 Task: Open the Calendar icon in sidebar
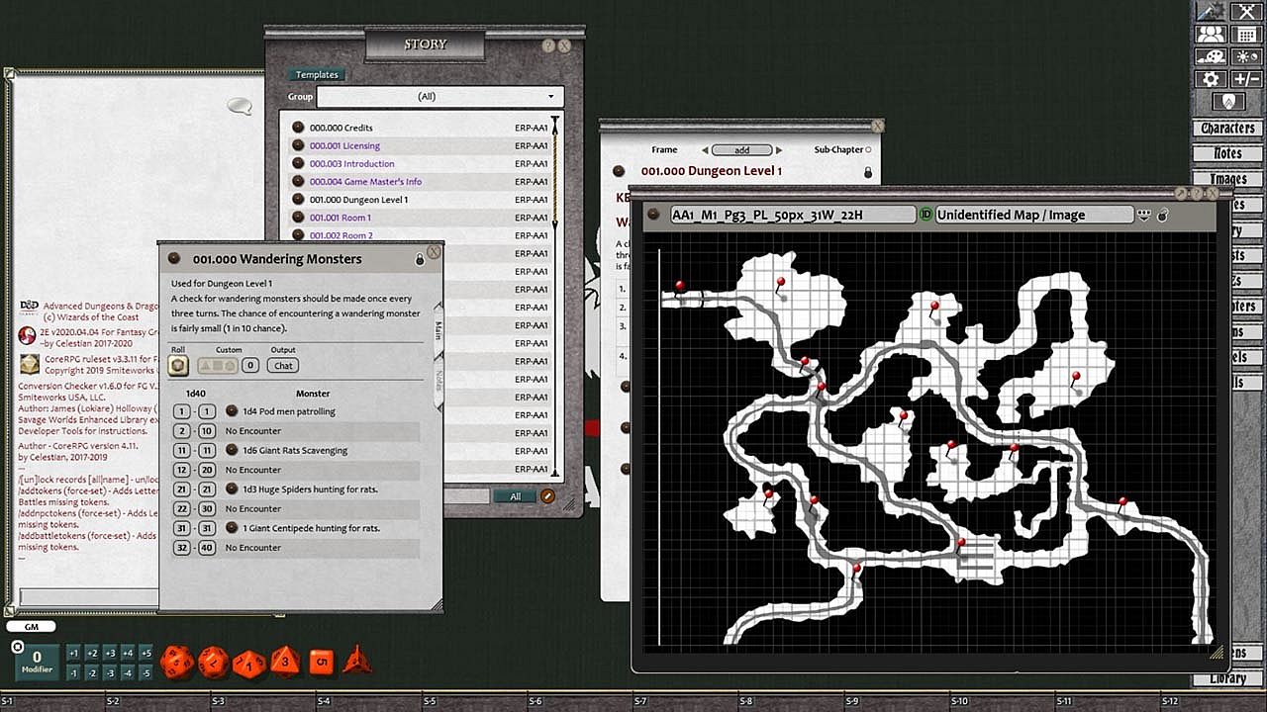(x=1245, y=35)
